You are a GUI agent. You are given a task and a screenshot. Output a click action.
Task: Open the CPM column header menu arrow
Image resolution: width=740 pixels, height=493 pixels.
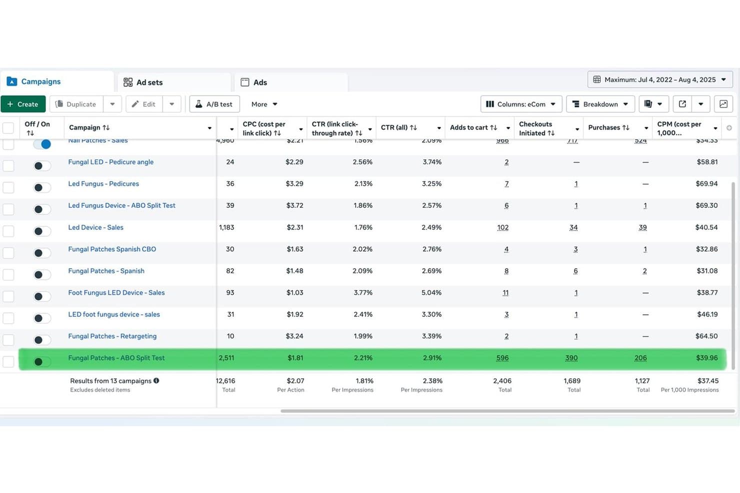(x=715, y=129)
